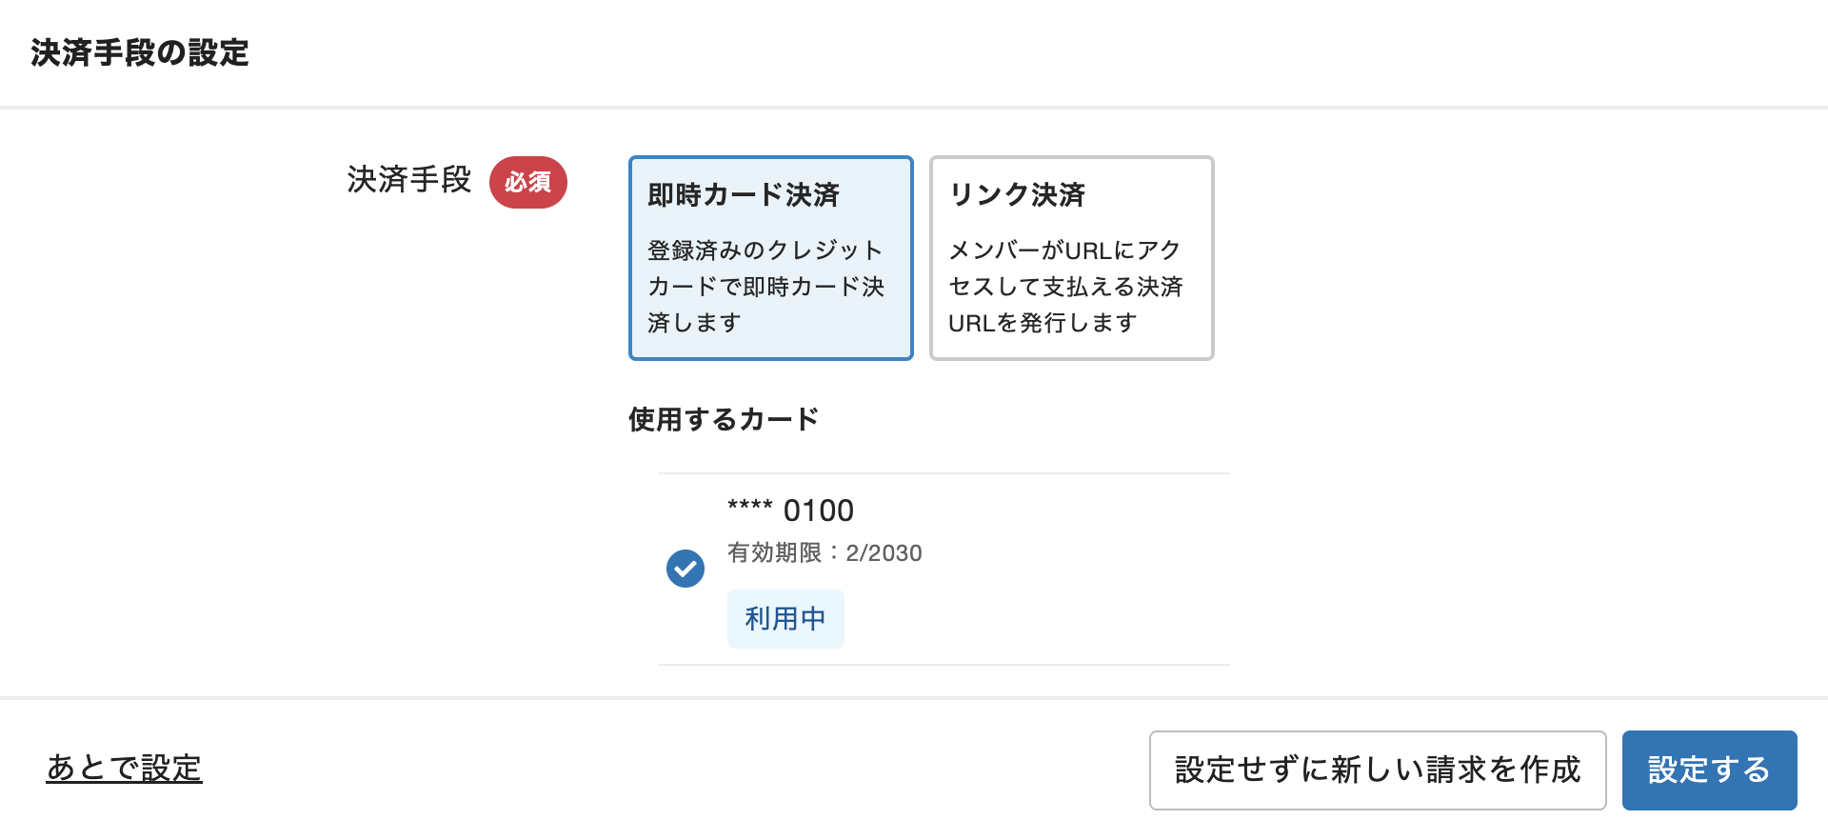This screenshot has width=1828, height=840.
Task: Choose リンク決済 instead of instant card payment
Action: (1070, 257)
